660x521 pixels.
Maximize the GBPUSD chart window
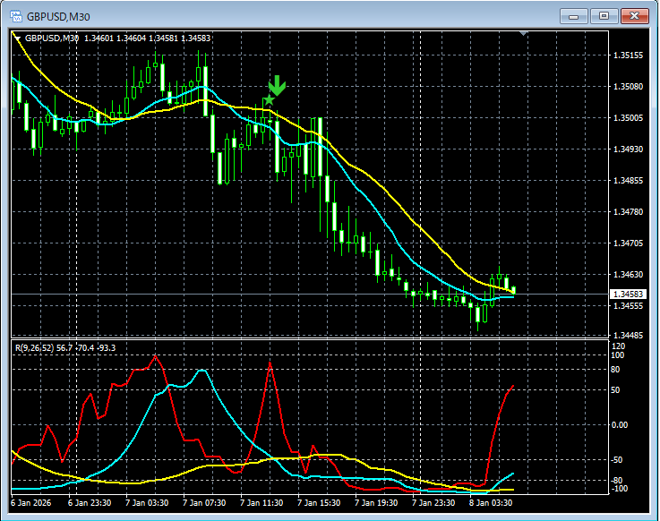604,16
